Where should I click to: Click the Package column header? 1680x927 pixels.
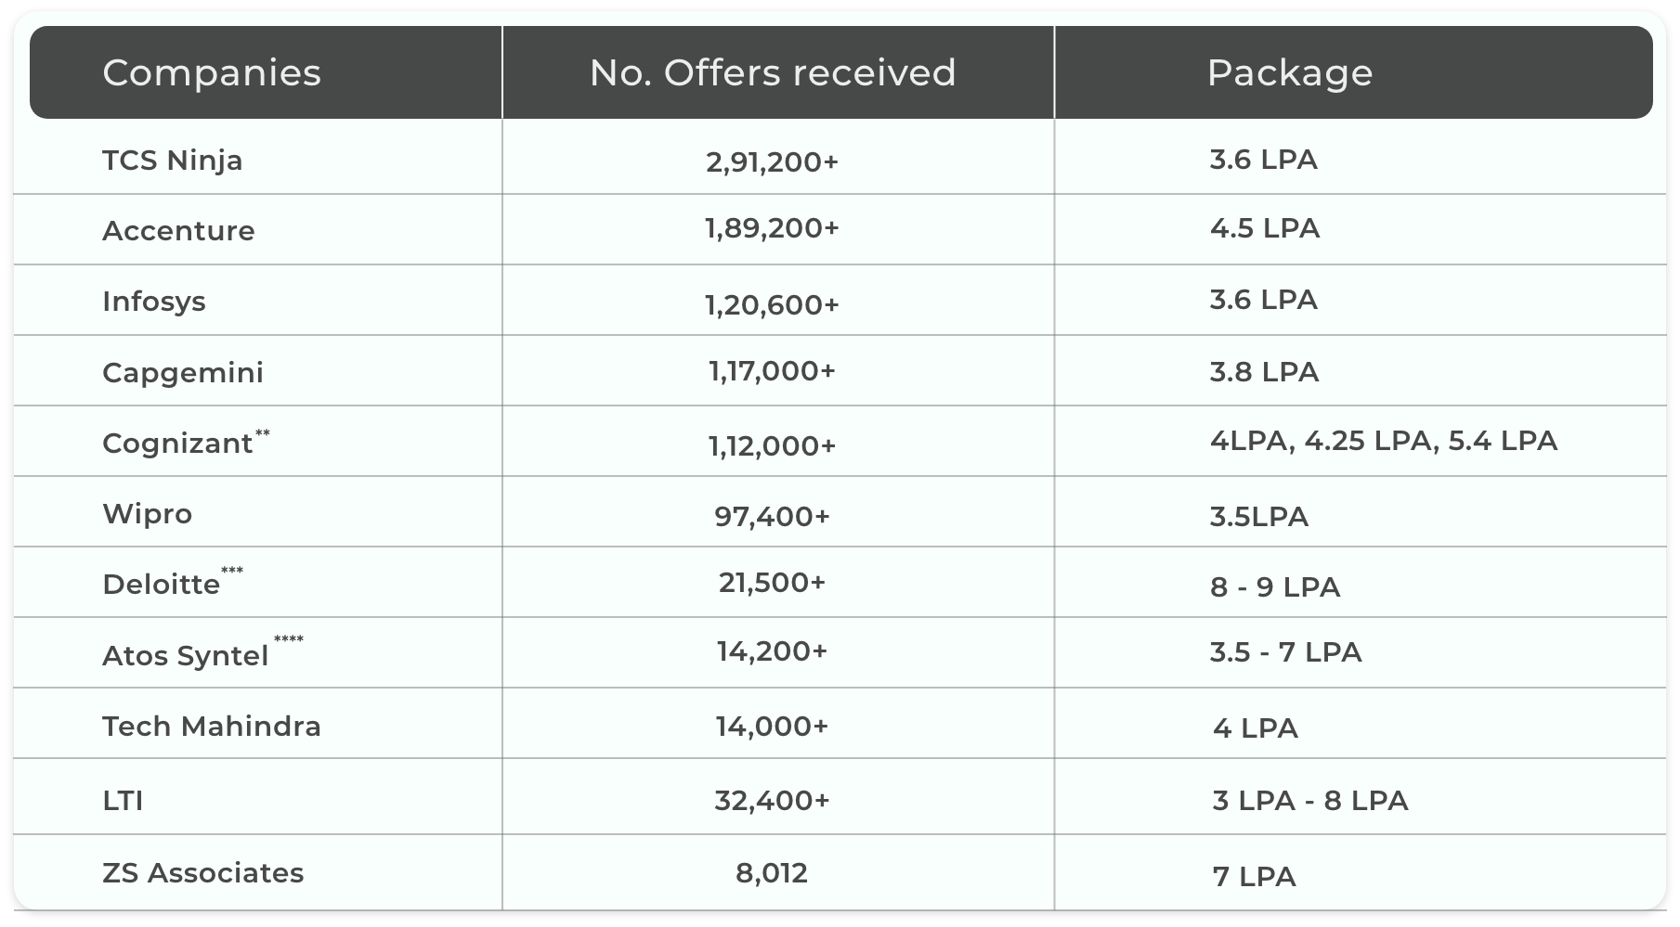pyautogui.click(x=1289, y=73)
